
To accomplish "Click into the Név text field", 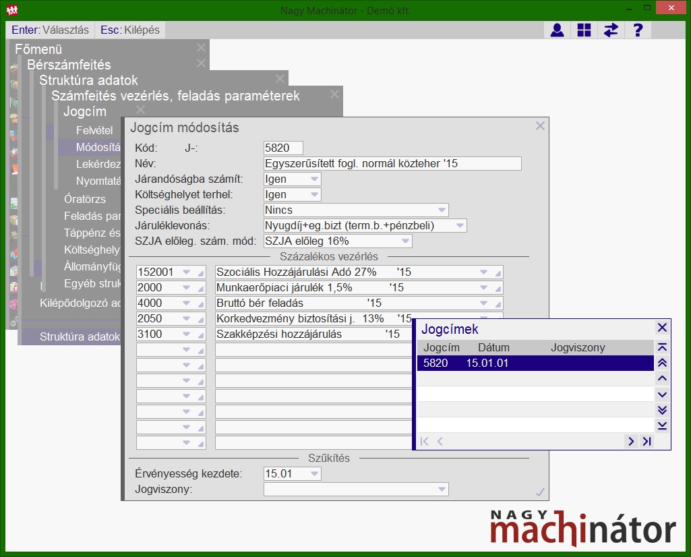I will pos(392,164).
